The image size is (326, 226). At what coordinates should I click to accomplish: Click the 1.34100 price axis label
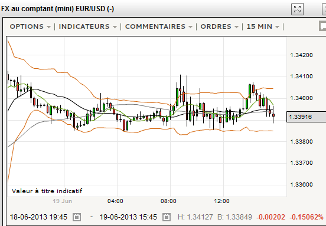click(301, 77)
